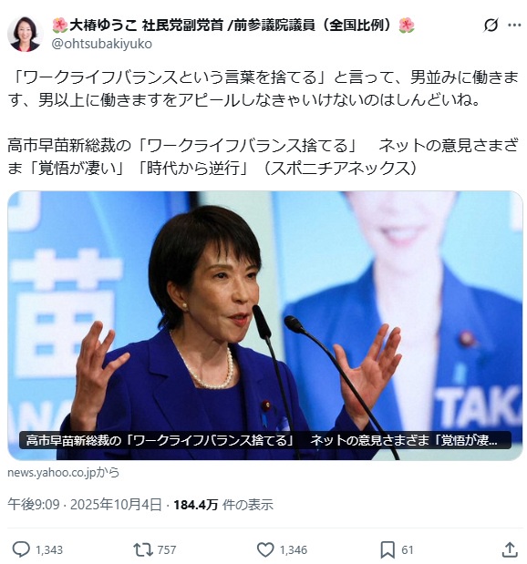Open the Grok explain icon
Image resolution: width=527 pixels, height=564 pixels.
[491, 25]
